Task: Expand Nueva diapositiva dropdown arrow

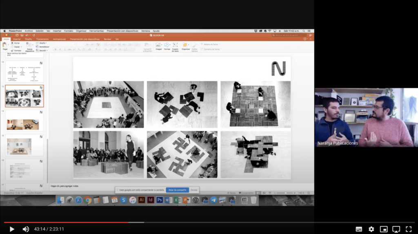Action: coord(33,45)
